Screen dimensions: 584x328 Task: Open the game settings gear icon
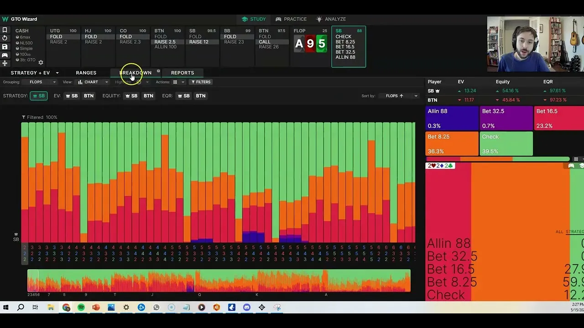click(x=41, y=62)
